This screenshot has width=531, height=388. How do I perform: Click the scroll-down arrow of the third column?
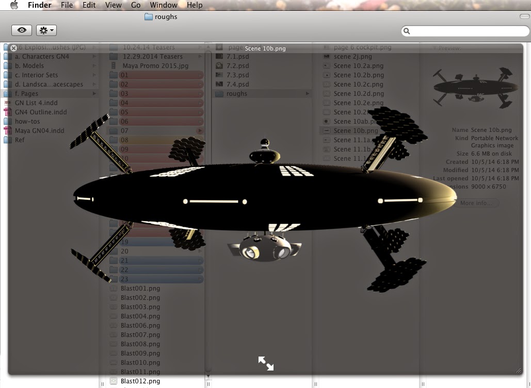pos(208,376)
